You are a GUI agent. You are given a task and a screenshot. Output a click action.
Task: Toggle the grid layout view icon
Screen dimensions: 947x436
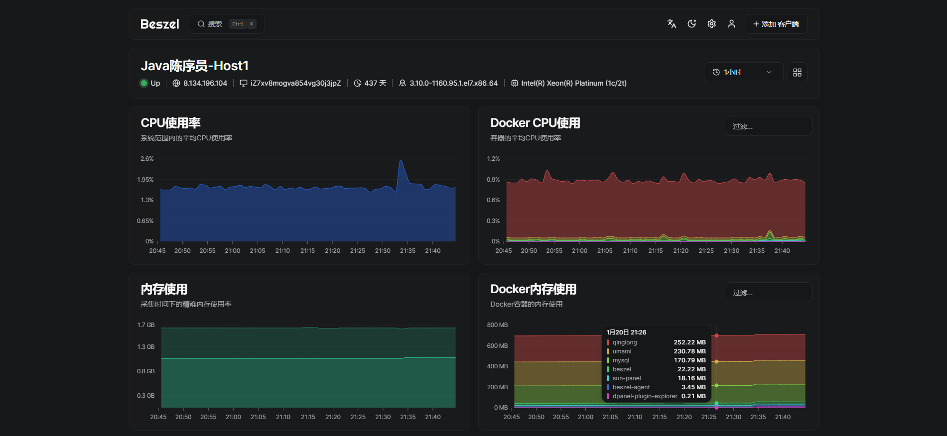pyautogui.click(x=797, y=72)
